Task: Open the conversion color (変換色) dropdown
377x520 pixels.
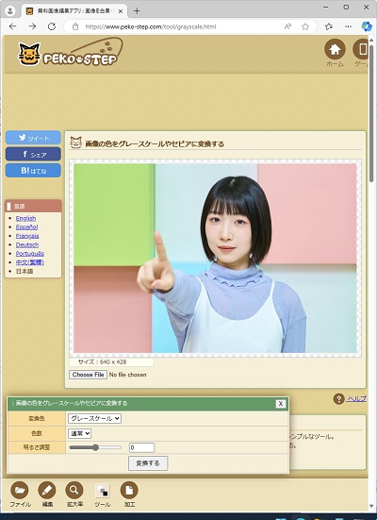Action: point(95,418)
